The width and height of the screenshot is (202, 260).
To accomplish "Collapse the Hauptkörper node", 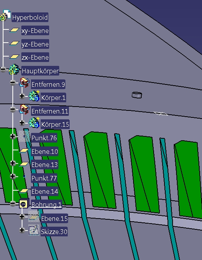I will point(3,69).
